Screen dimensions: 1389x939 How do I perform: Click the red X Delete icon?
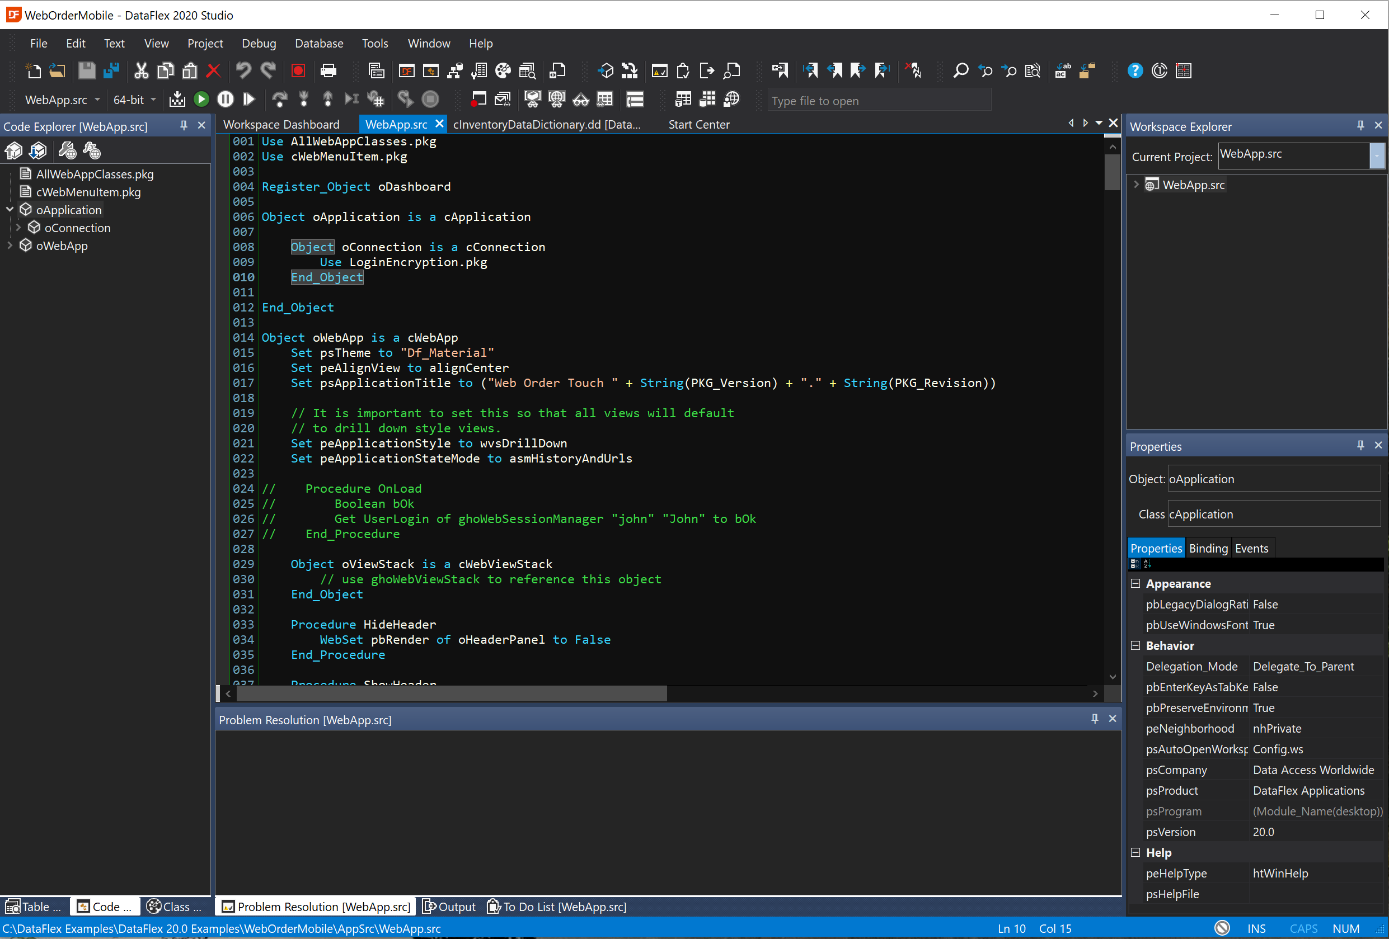(213, 71)
